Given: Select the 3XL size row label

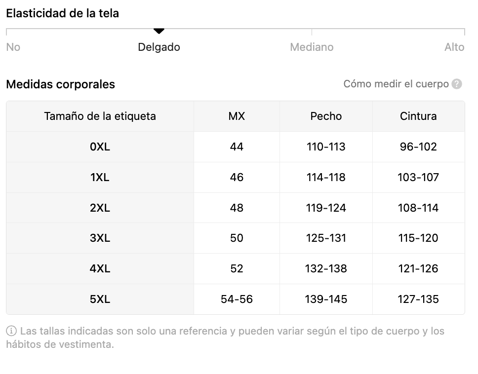Looking at the screenshot, I should coord(100,238).
